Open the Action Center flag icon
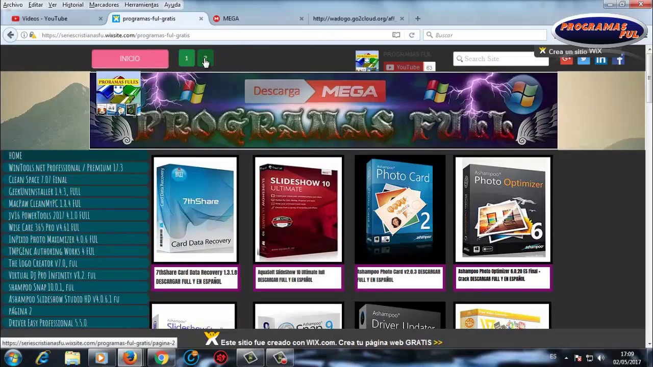The image size is (653, 367). tap(577, 358)
